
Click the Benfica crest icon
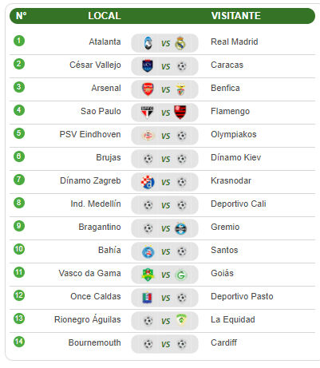(181, 89)
